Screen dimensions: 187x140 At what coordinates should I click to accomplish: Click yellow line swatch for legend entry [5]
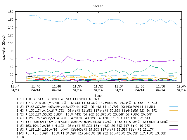[x=174, y=114]
